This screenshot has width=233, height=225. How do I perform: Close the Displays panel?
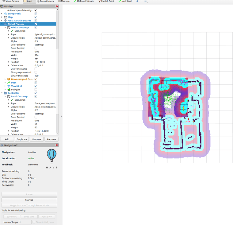pyautogui.click(x=57, y=6)
